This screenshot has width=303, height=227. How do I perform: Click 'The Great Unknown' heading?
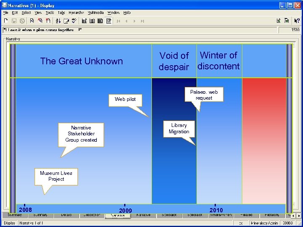81,61
